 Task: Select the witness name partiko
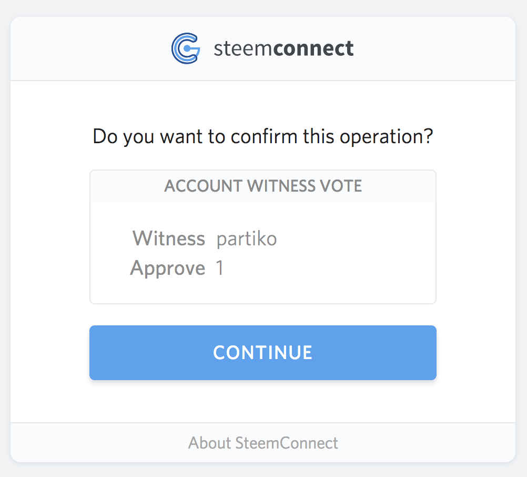click(247, 238)
